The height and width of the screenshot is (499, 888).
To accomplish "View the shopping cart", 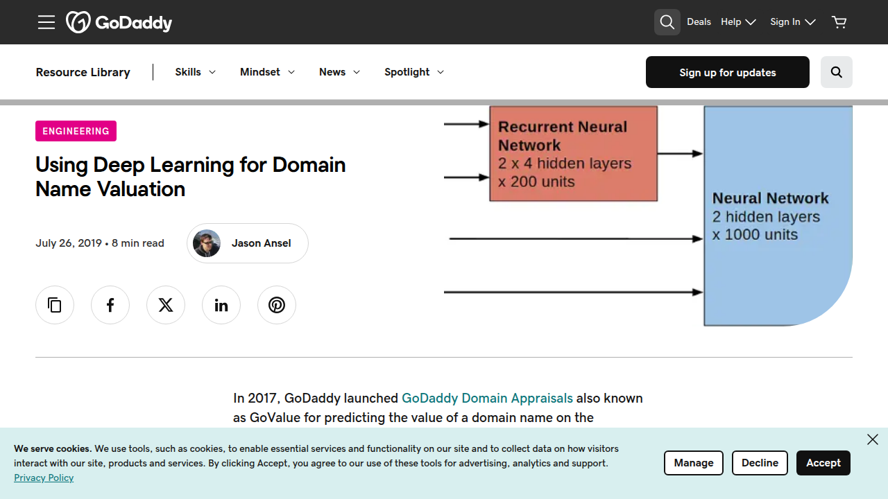I will click(839, 22).
